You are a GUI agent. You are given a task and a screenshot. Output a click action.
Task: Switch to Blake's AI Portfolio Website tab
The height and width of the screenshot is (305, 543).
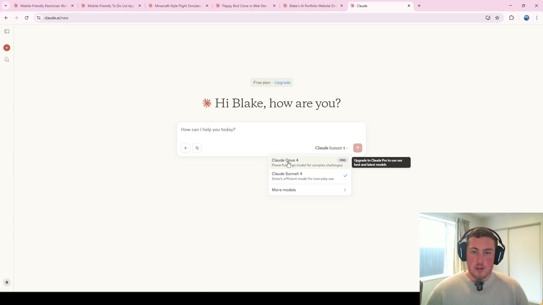313,6
